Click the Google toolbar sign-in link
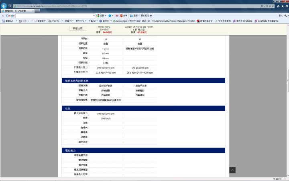The height and width of the screenshot is (181, 289). (281, 16)
